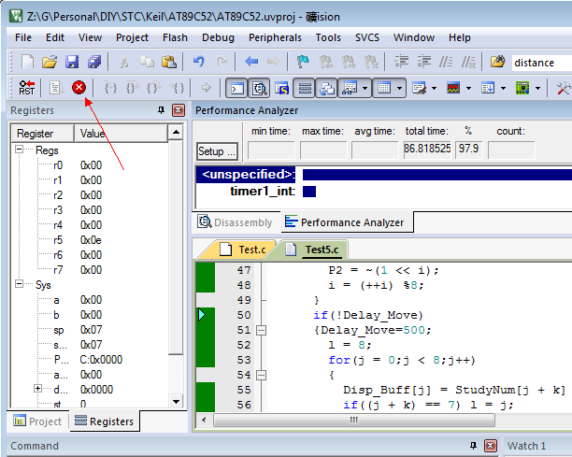Toggle the Call Stack window
The image size is (572, 457).
pos(326,88)
